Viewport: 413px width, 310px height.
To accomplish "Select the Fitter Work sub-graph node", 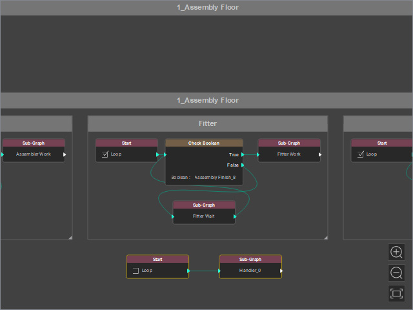I will 289,150.
